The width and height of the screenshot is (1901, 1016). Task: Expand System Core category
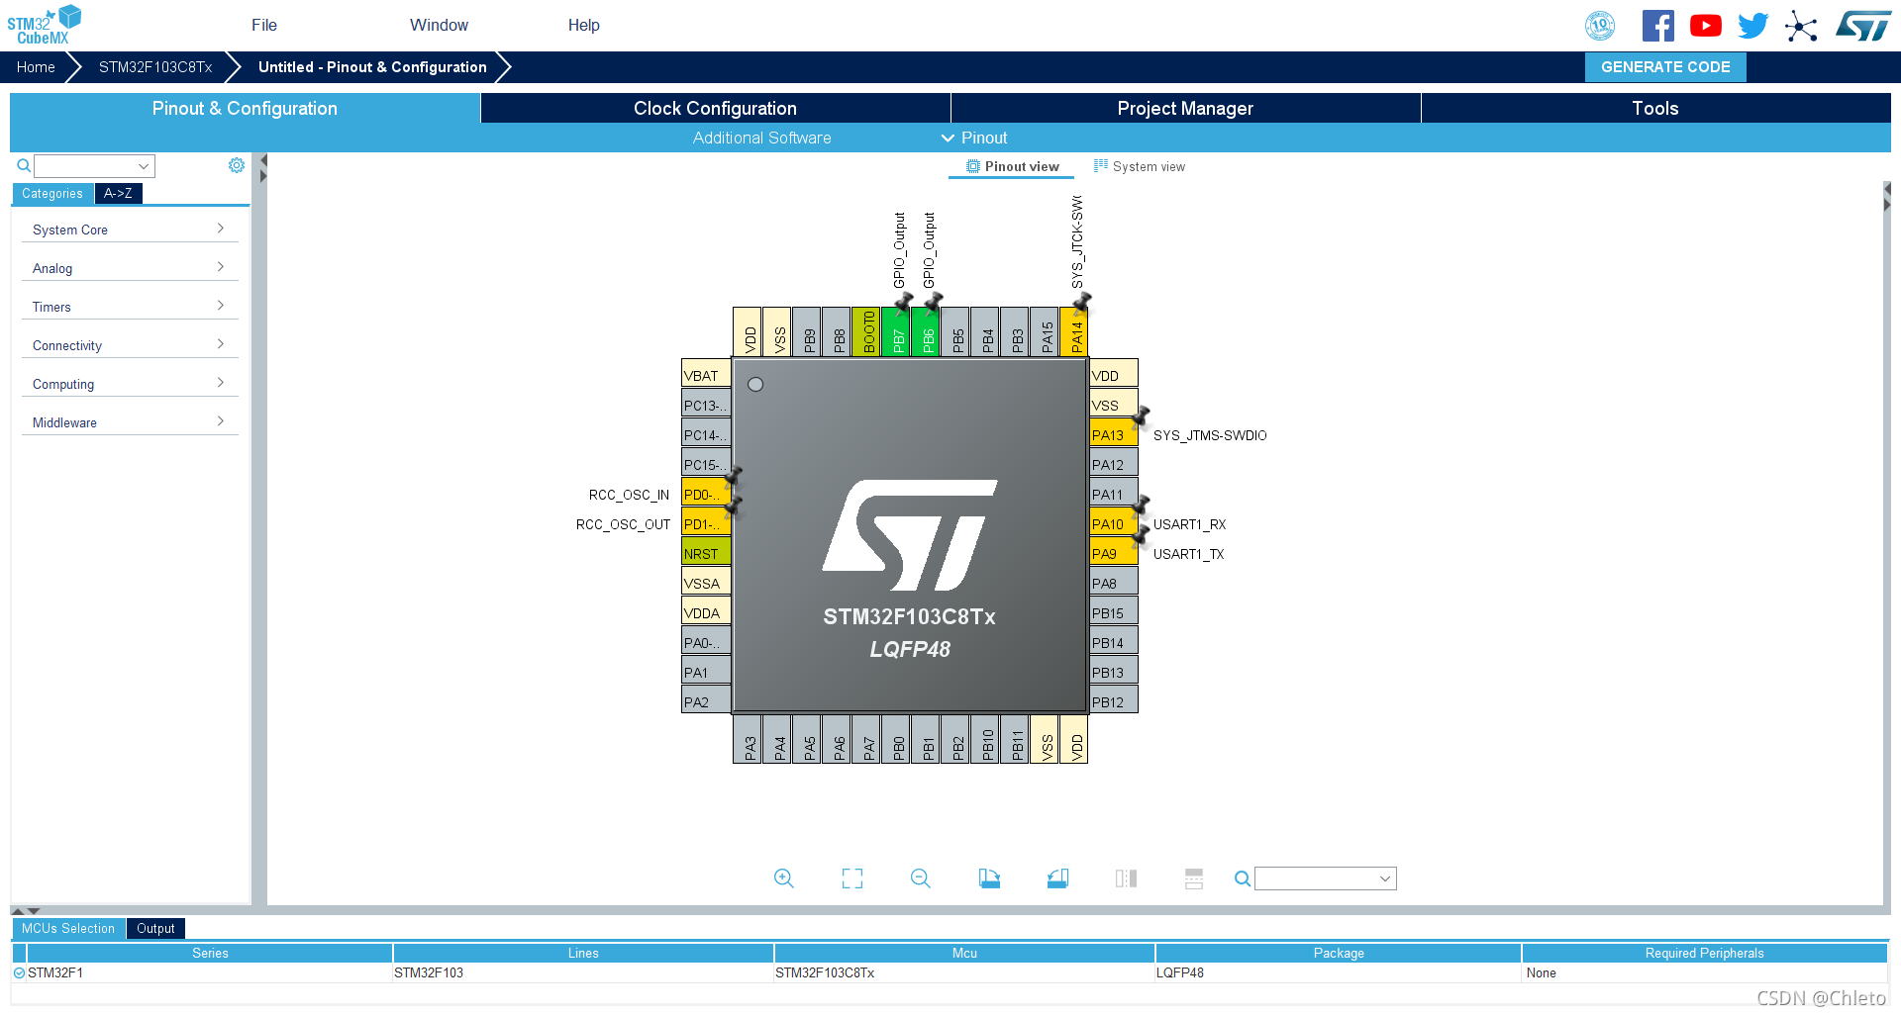[x=130, y=230]
